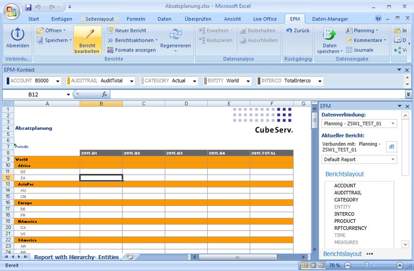414x271 pixels.
Task: Switch to Page Break Preview in status bar
Action: 321,265
